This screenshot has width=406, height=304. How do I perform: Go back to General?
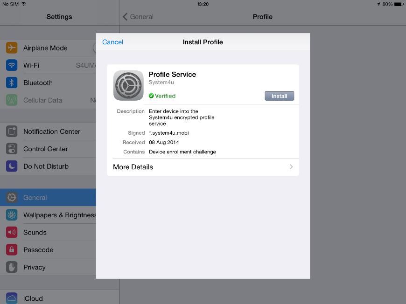point(138,17)
